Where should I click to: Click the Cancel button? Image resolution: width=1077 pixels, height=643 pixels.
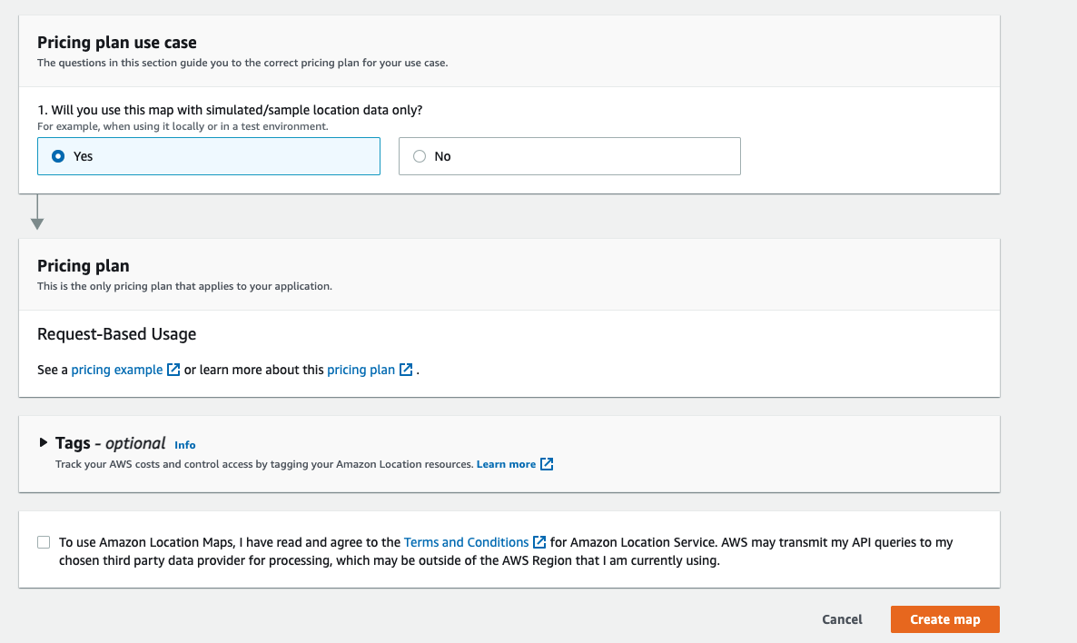(x=842, y=619)
